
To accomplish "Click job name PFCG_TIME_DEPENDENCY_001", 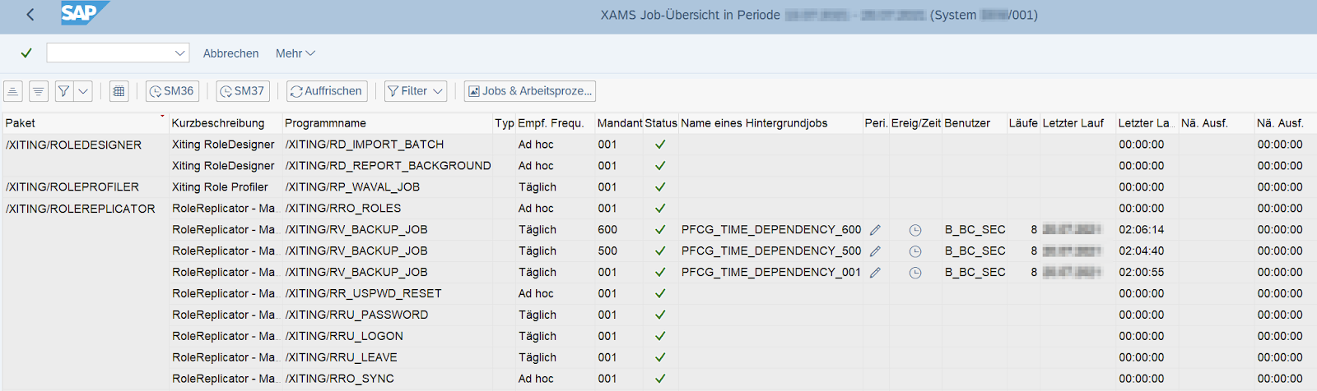I will pos(771,273).
